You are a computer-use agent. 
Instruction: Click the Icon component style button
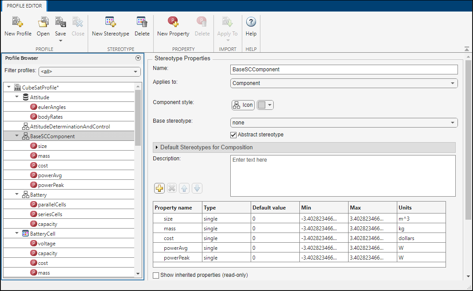pyautogui.click(x=243, y=105)
